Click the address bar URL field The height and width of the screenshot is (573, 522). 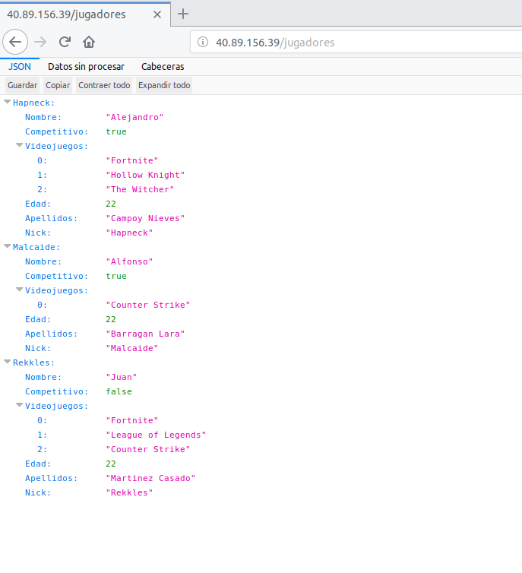pyautogui.click(x=356, y=43)
